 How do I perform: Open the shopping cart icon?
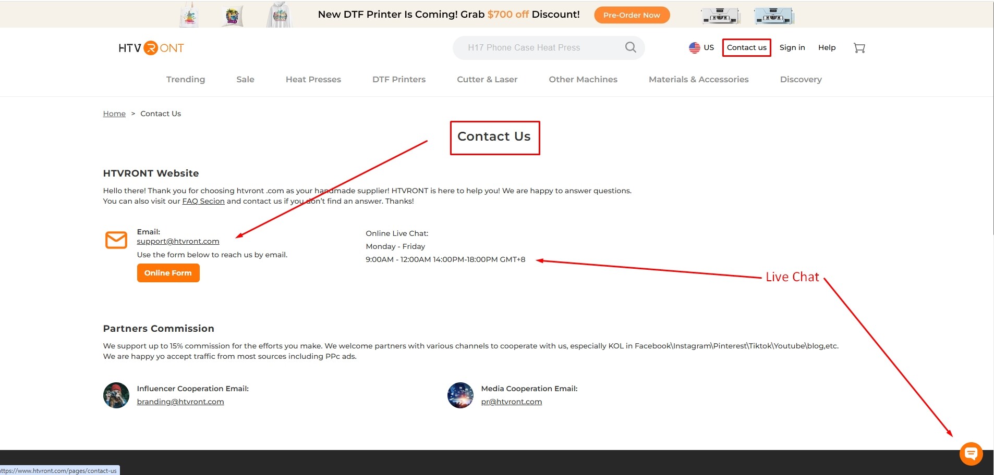point(859,48)
